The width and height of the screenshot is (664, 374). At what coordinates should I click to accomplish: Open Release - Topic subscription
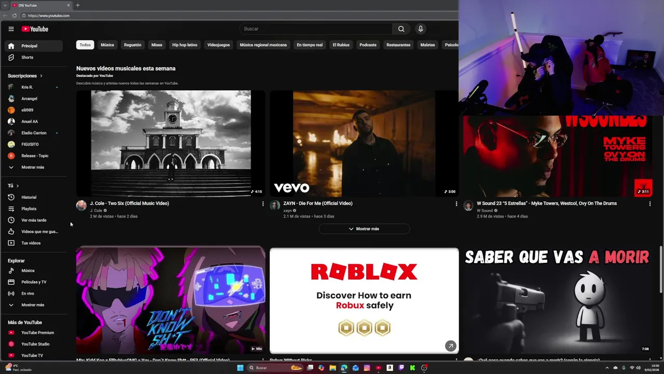34,156
